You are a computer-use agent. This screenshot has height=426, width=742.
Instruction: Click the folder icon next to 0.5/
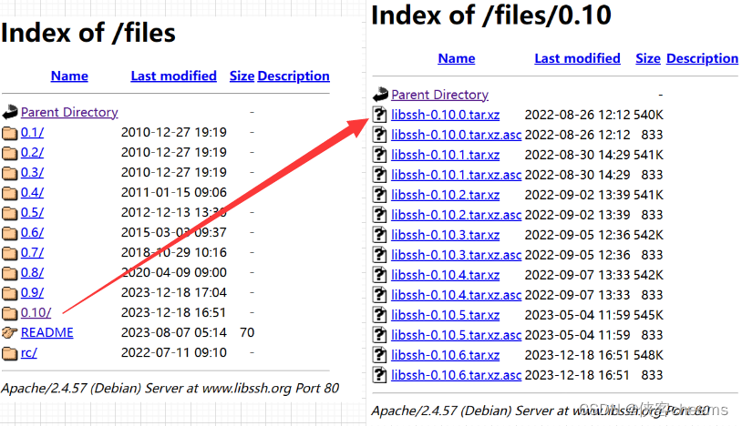coord(9,213)
